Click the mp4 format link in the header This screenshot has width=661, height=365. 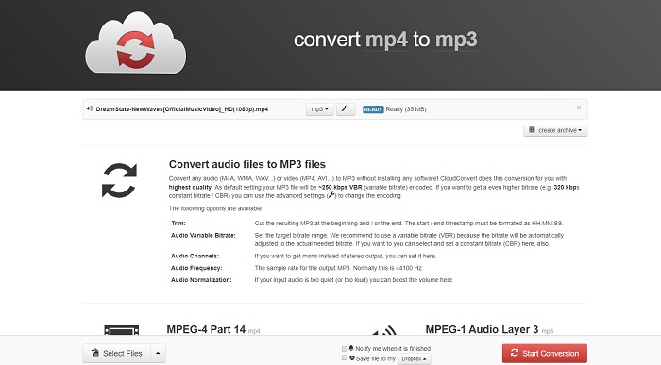(386, 40)
